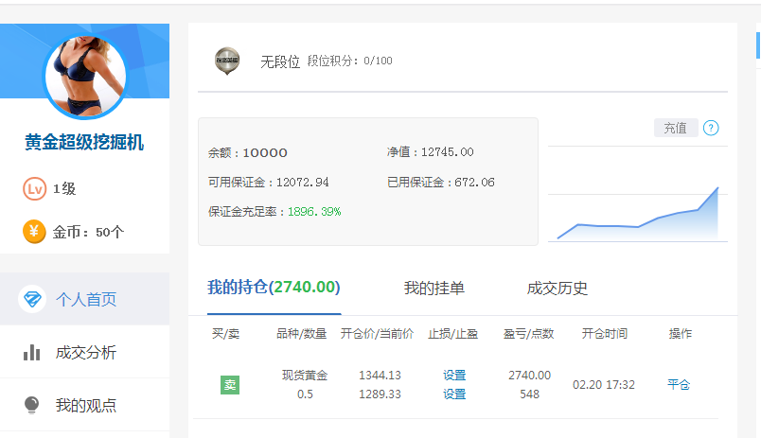Open the 我的观点 sidebar menu item
The height and width of the screenshot is (438, 761).
(x=84, y=405)
